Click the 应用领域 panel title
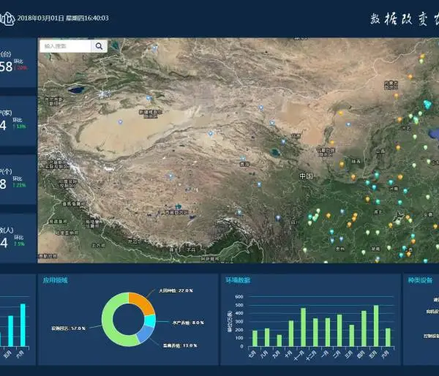This screenshot has width=439, height=376. tap(55, 280)
